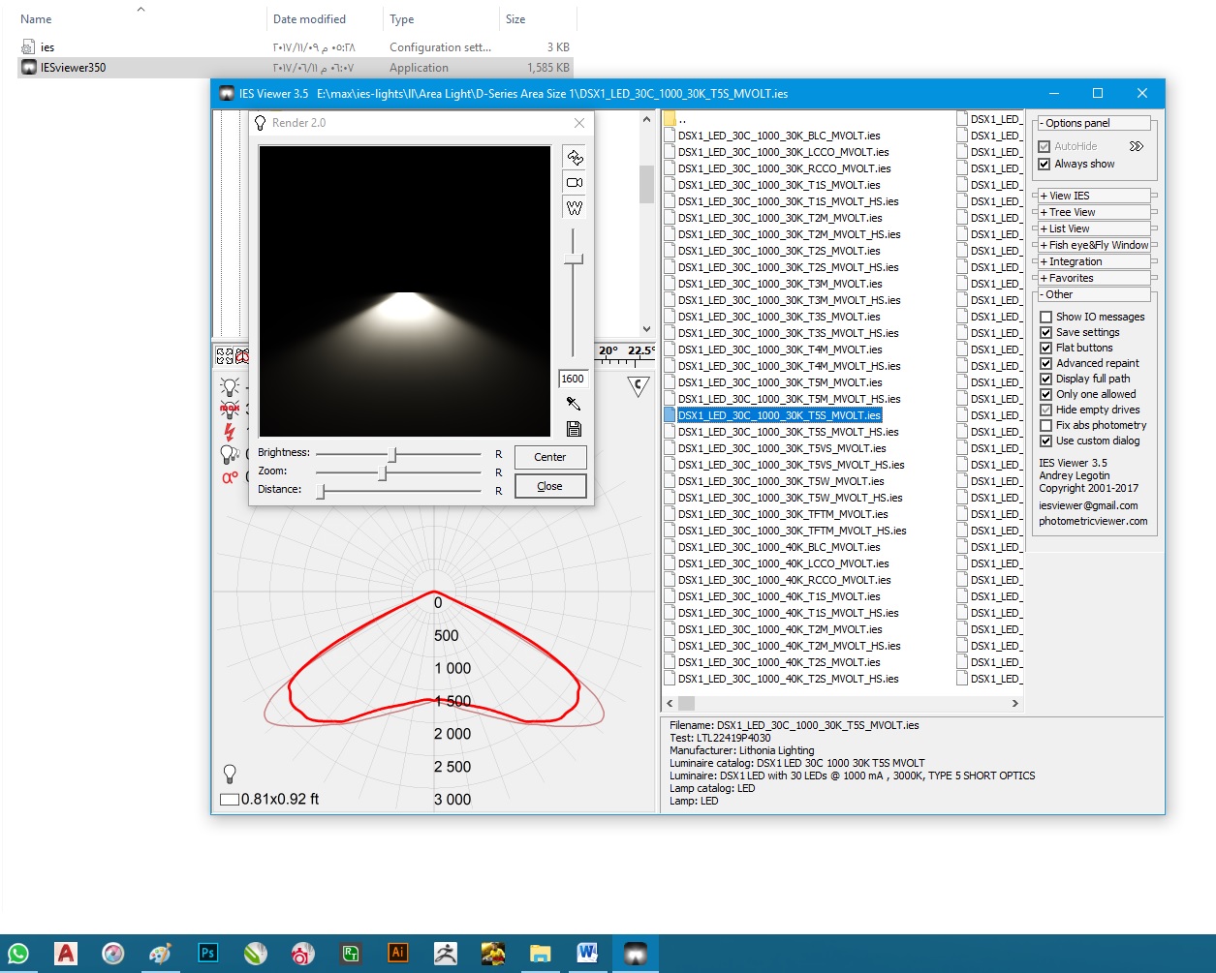1216x973 pixels.
Task: Uncheck the Display full path option
Action: click(1045, 379)
